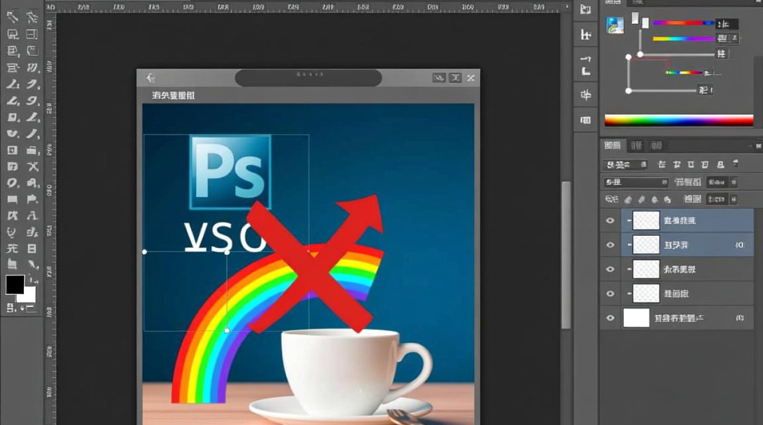This screenshot has width=763, height=425.
Task: Select the topmost tool in the toolbar's right column
Action: tap(32, 17)
